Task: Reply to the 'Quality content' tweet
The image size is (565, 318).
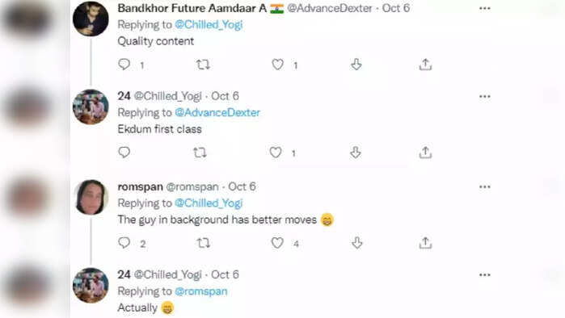Action: [x=124, y=65]
